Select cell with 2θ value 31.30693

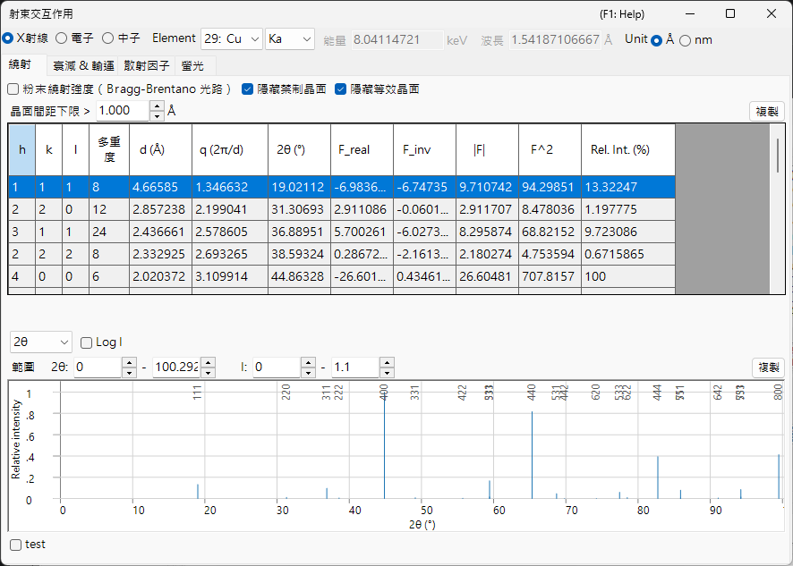[300, 209]
